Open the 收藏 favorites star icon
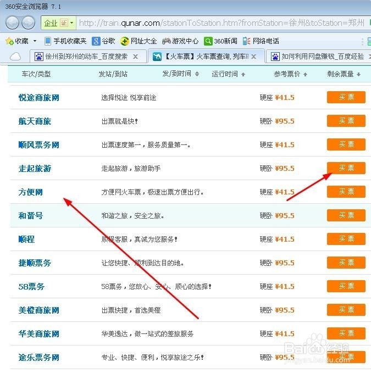This screenshot has width=371, height=373. click(9, 41)
